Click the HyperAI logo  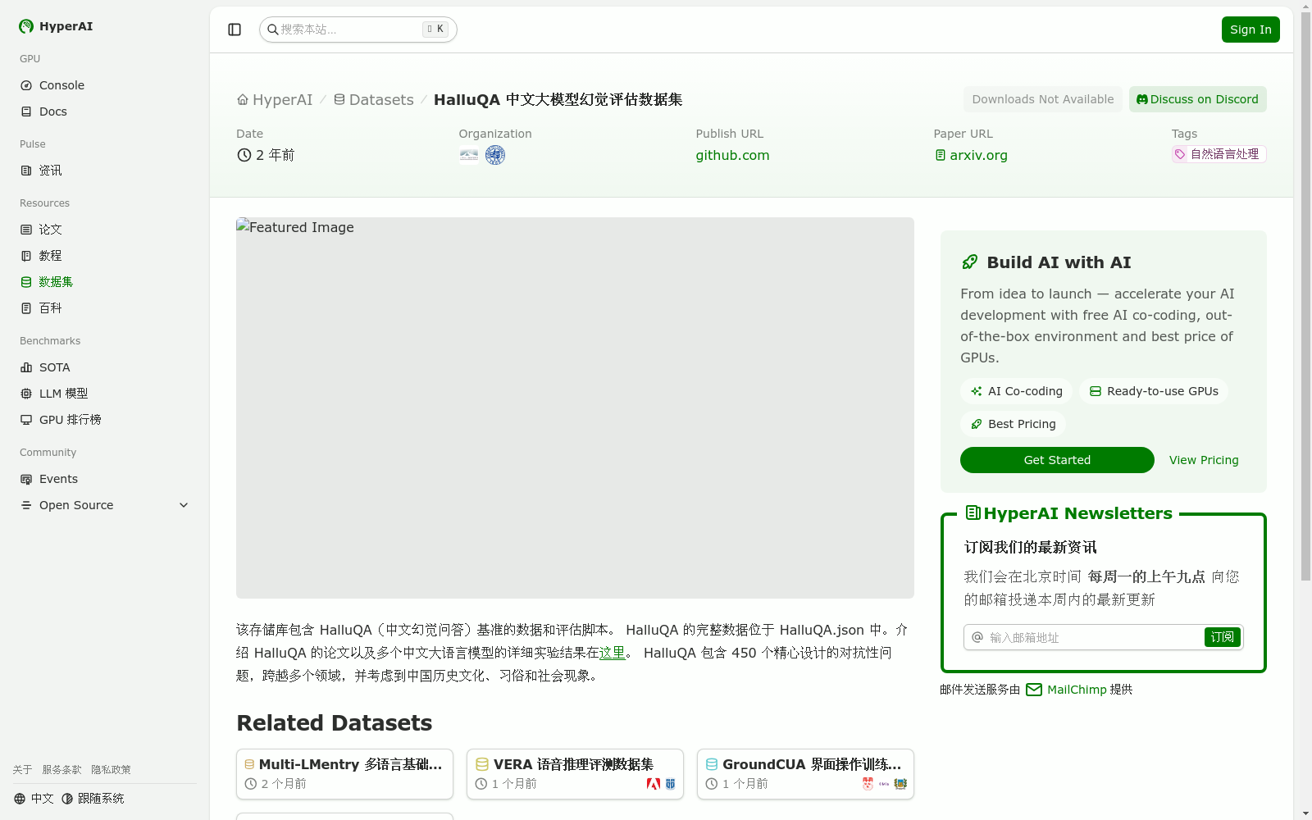[x=55, y=25]
